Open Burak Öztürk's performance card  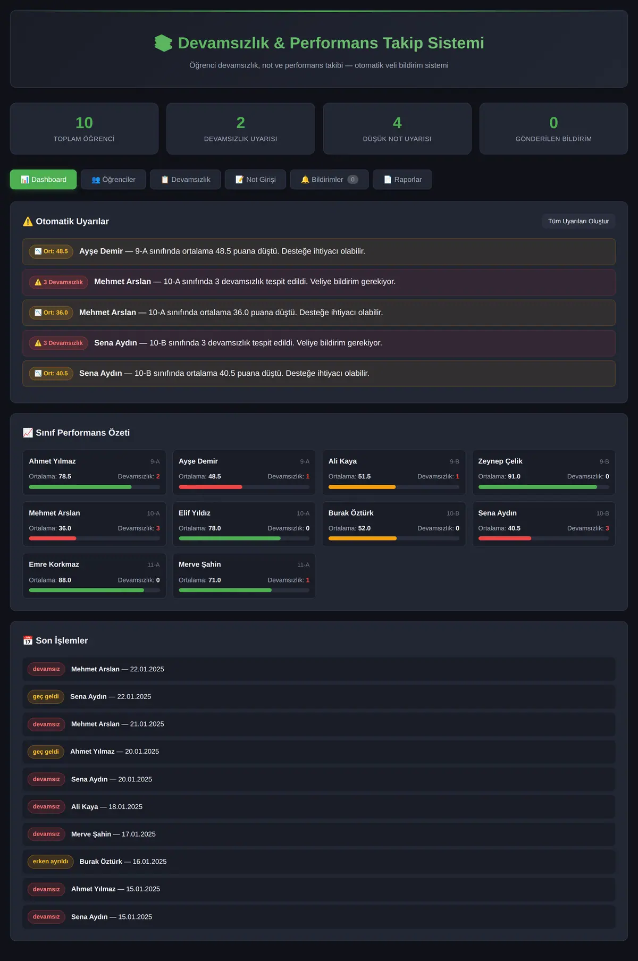pos(394,524)
